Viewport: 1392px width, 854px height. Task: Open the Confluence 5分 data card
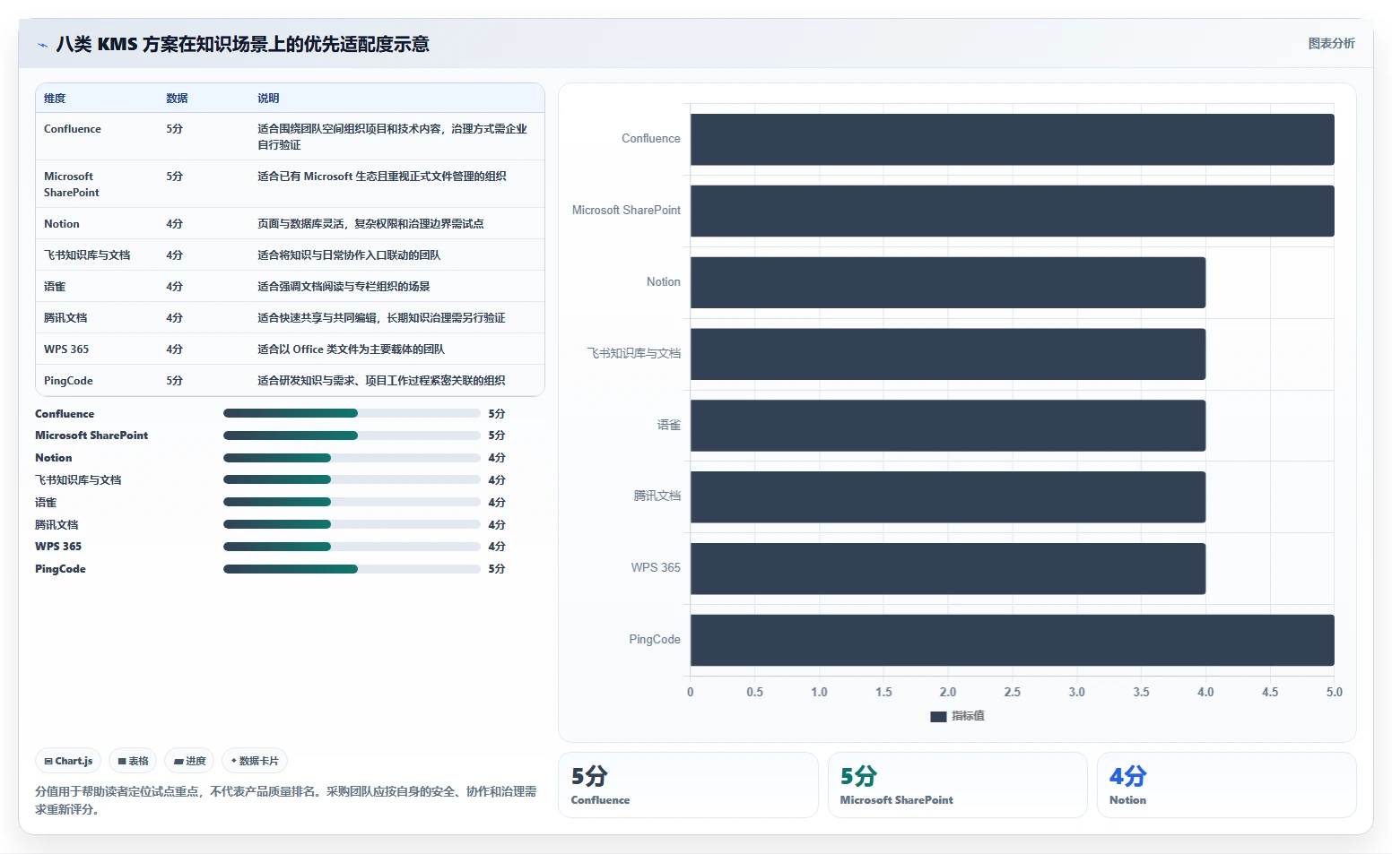point(688,785)
